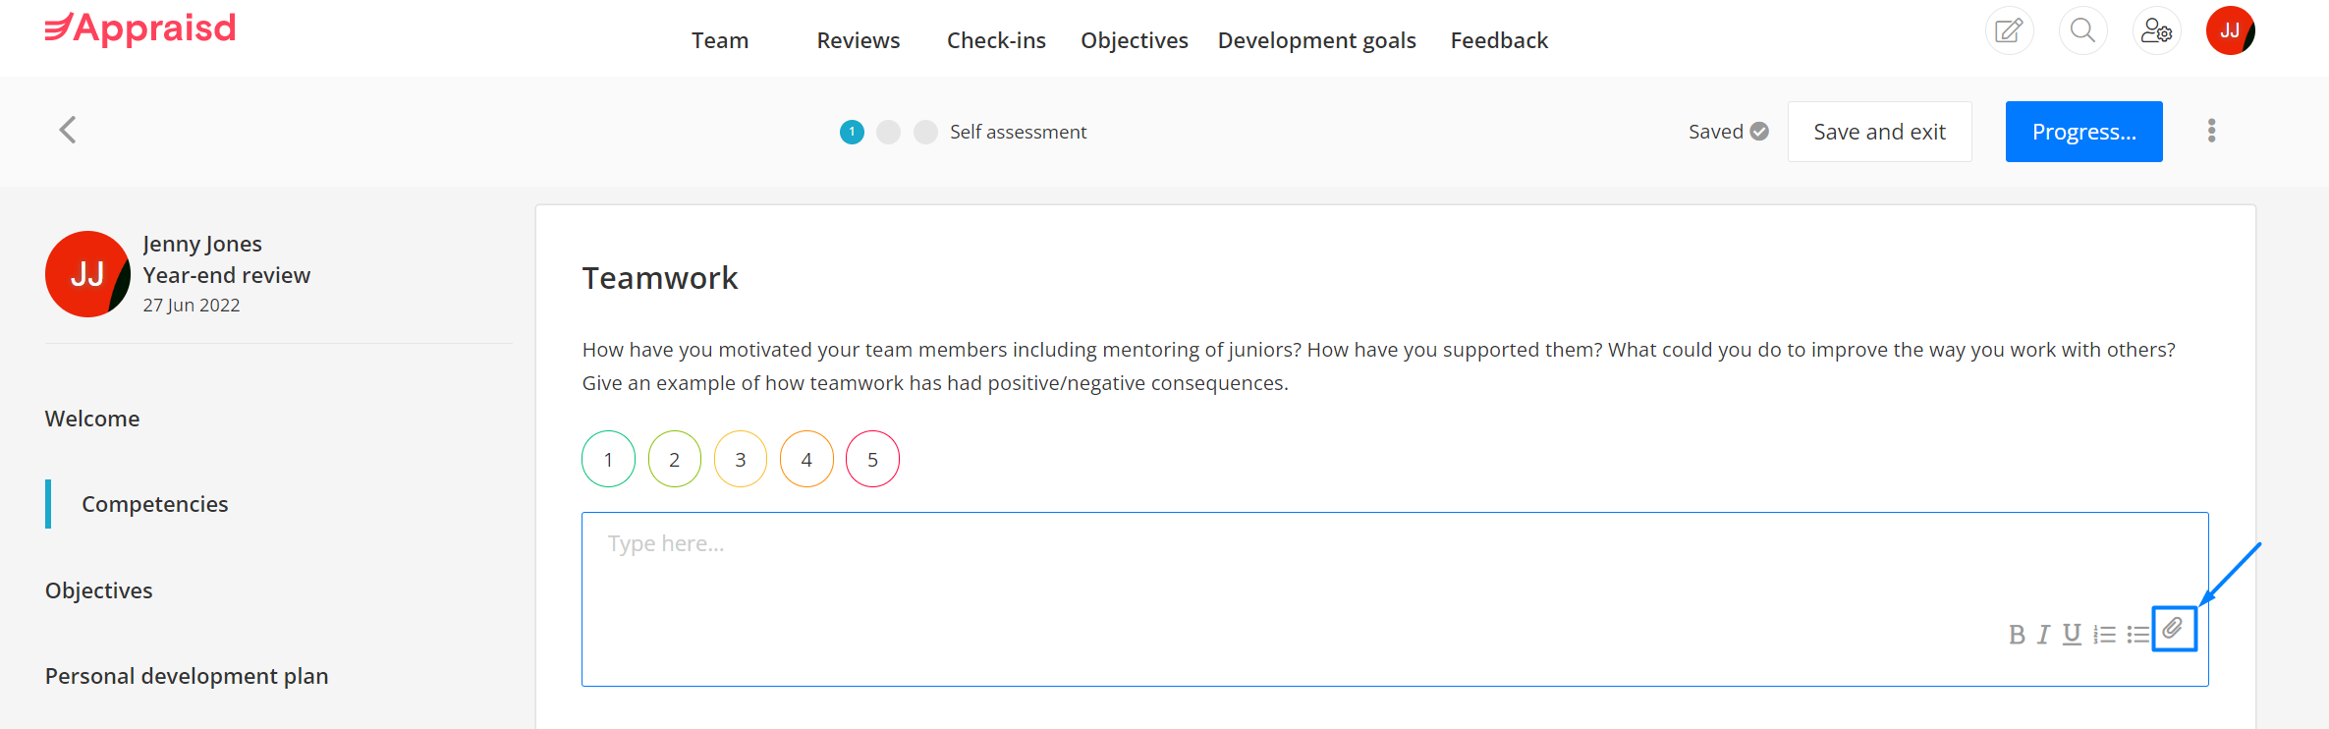Viewport: 2329px width, 729px height.
Task: Click the Save and exit button
Action: 1879,132
